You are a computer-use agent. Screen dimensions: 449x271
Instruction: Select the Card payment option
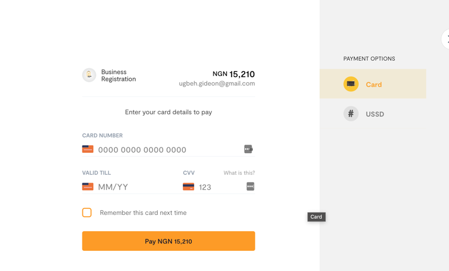coord(373,84)
